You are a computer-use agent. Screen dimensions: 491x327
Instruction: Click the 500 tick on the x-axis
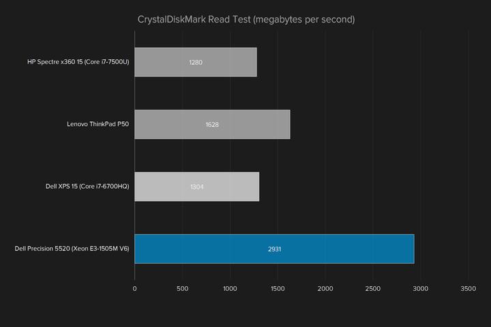[182, 288]
